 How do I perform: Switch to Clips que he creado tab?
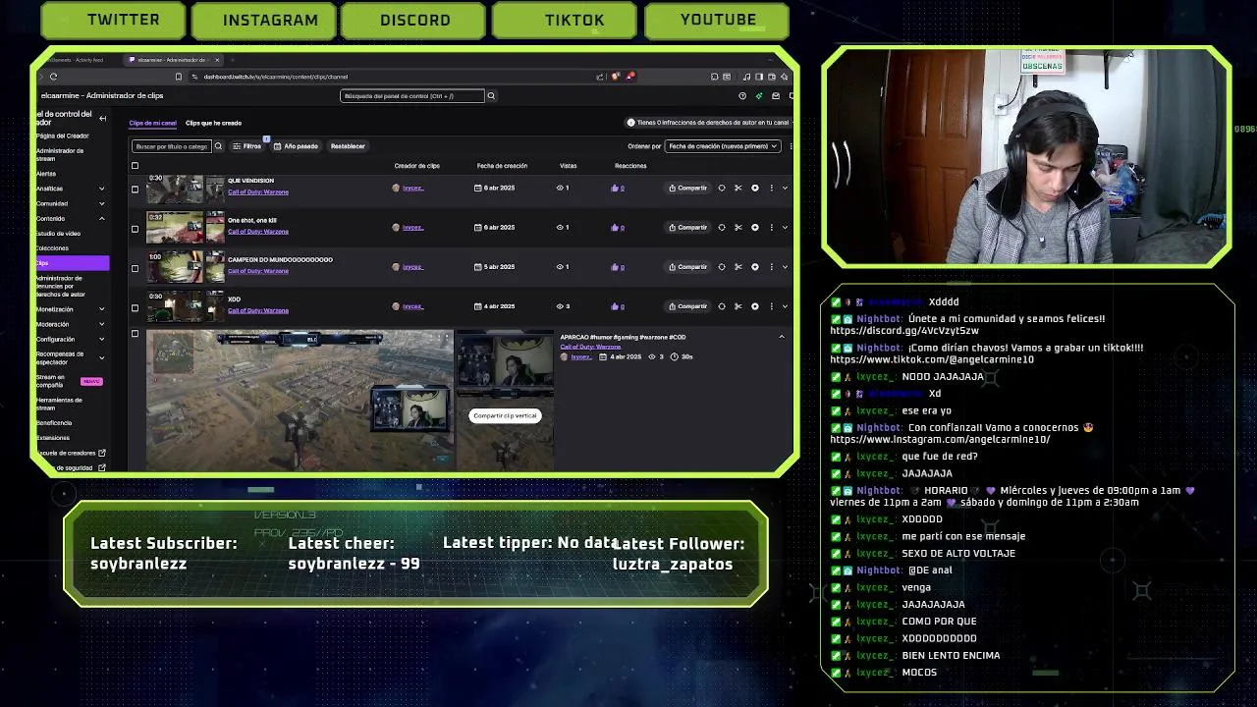click(x=213, y=123)
